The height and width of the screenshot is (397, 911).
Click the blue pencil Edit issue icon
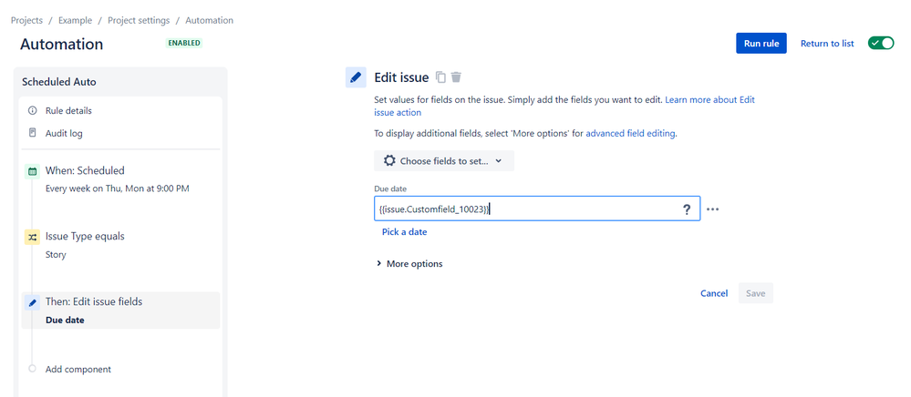356,77
